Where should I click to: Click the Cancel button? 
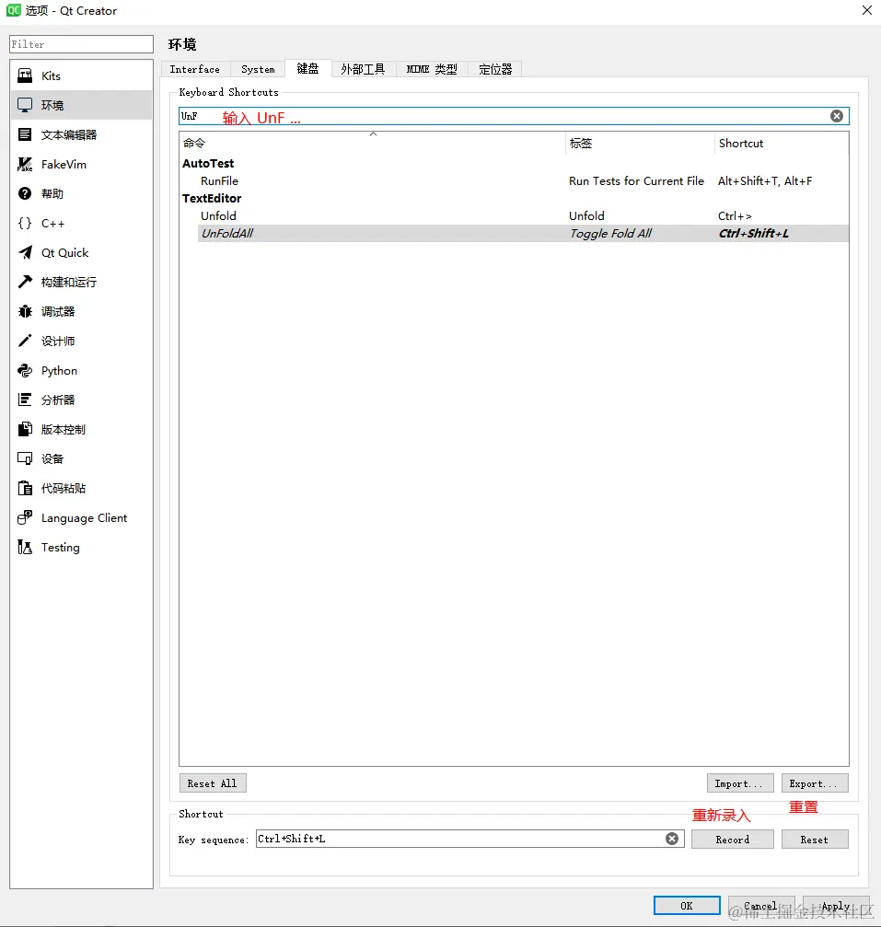pyautogui.click(x=761, y=906)
